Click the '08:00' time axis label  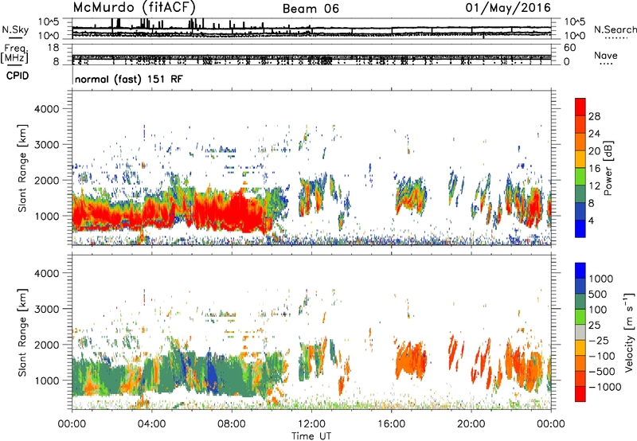coord(232,424)
